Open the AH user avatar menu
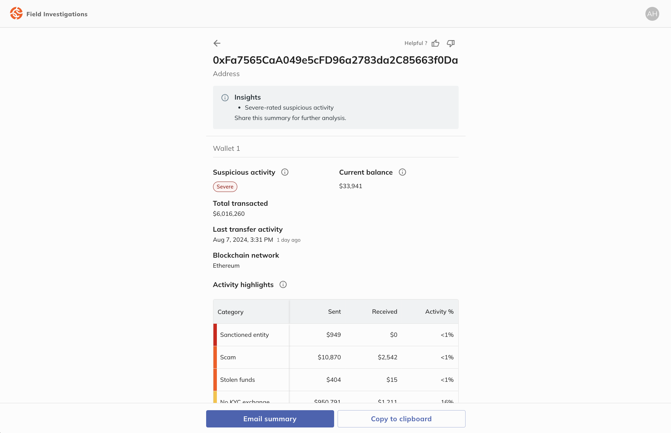The height and width of the screenshot is (433, 671). pyautogui.click(x=652, y=14)
